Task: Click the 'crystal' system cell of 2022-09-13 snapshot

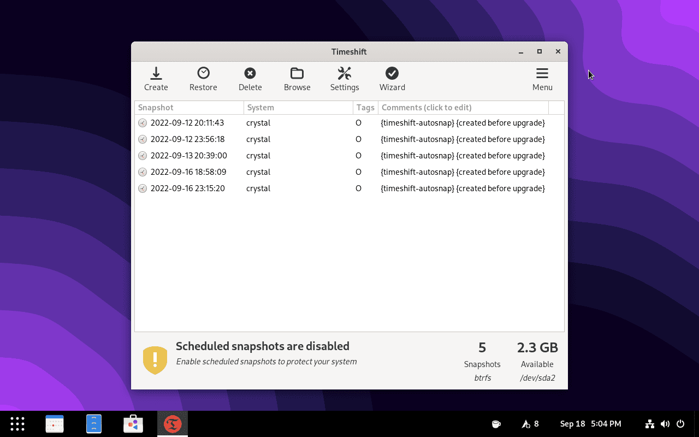Action: pos(258,156)
